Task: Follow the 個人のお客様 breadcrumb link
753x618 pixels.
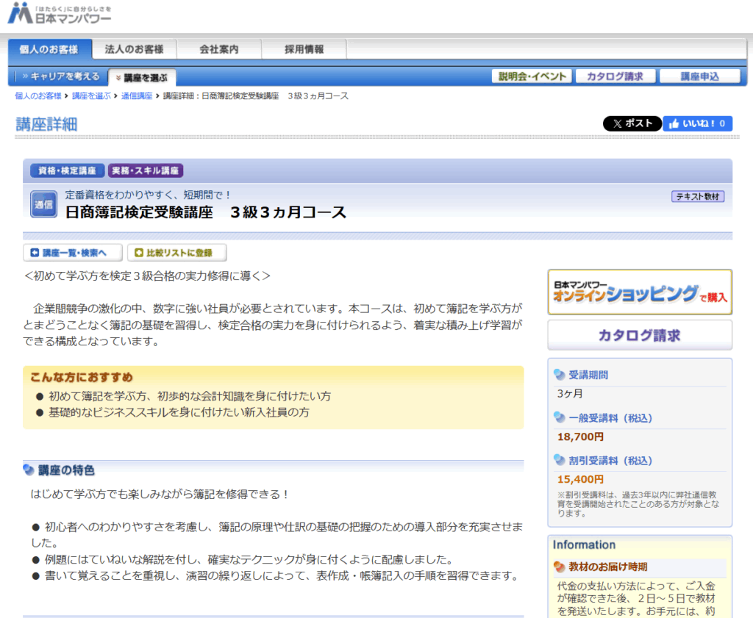Action: (x=38, y=96)
